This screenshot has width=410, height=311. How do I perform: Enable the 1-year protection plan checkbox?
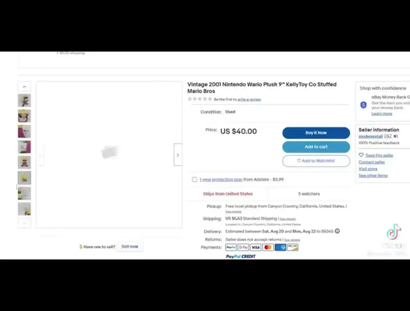tap(195, 179)
